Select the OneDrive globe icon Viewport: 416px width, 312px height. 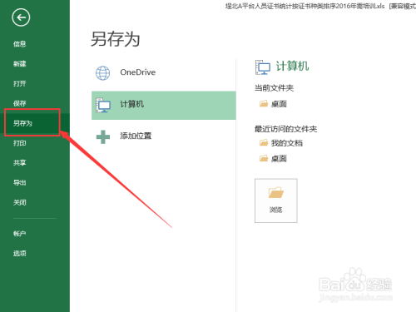(x=103, y=73)
